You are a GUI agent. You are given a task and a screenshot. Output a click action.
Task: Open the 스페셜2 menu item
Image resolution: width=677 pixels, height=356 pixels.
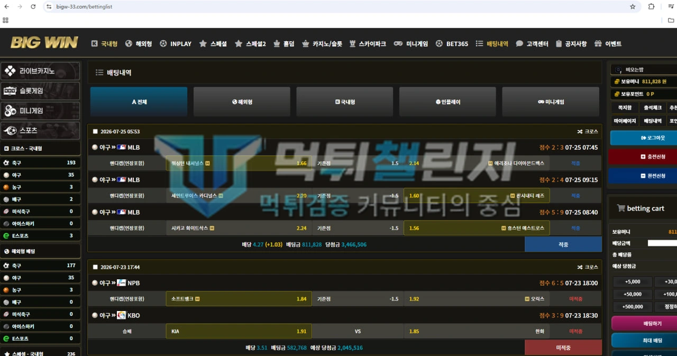[250, 44]
